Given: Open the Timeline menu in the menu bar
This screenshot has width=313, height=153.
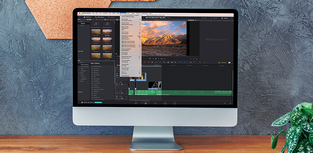Looking at the screenshot, I should [105, 13].
